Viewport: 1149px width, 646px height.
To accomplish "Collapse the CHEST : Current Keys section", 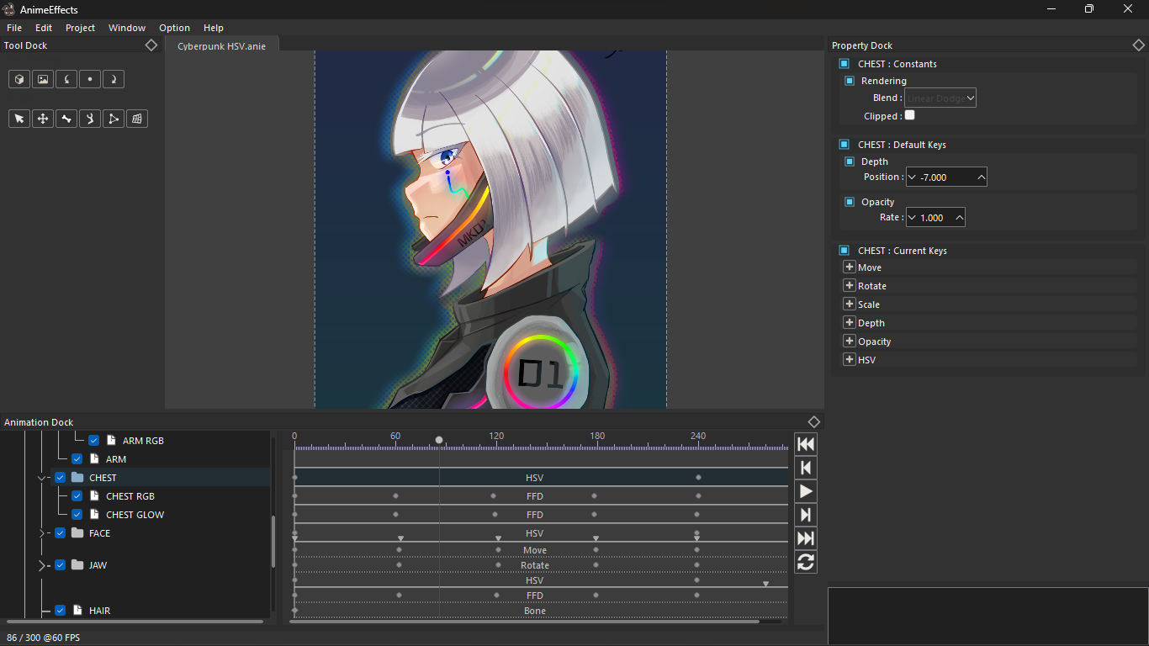I will click(x=845, y=251).
